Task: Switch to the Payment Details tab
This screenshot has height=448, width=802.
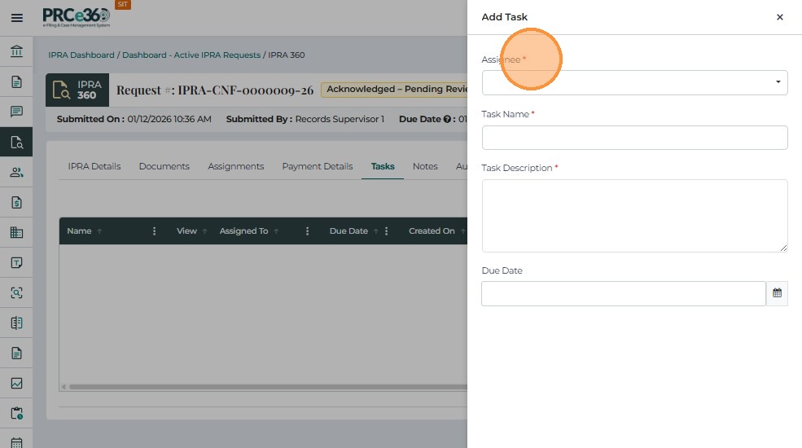Action: pyautogui.click(x=317, y=166)
